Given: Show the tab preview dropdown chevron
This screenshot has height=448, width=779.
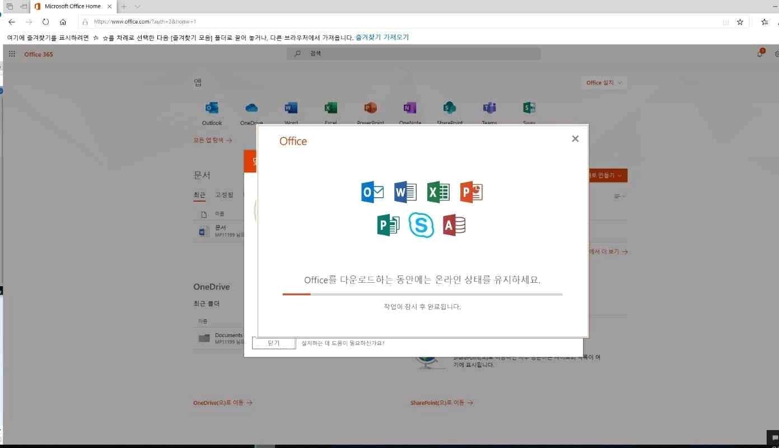Looking at the screenshot, I should click(138, 6).
